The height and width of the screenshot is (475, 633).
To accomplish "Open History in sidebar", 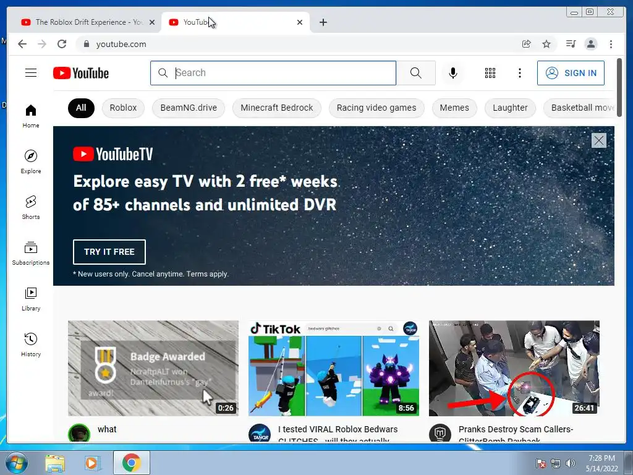I will (31, 344).
